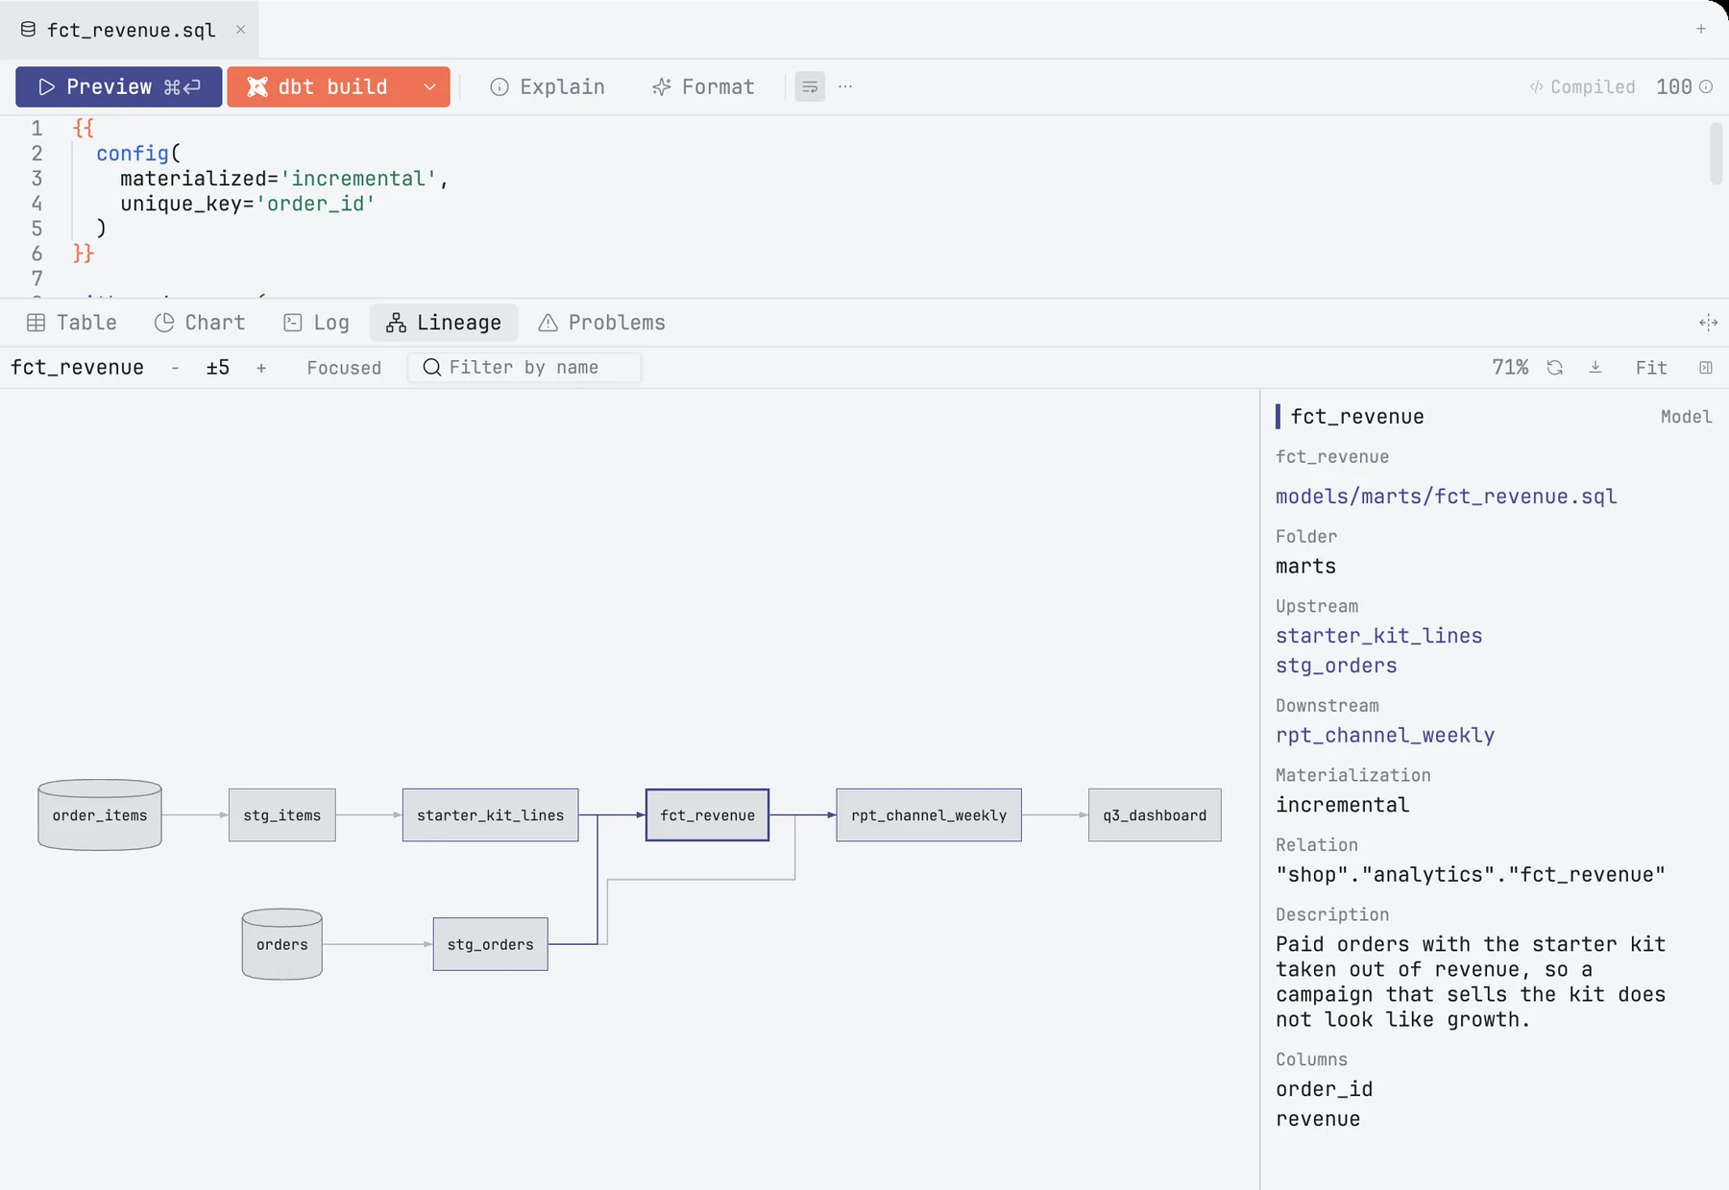Click Explain in the toolbar
This screenshot has width=1729, height=1190.
[548, 86]
